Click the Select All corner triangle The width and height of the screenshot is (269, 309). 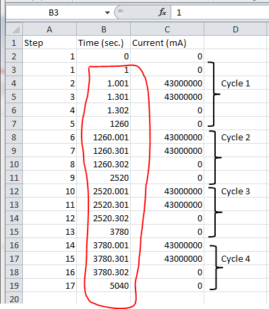[14, 29]
